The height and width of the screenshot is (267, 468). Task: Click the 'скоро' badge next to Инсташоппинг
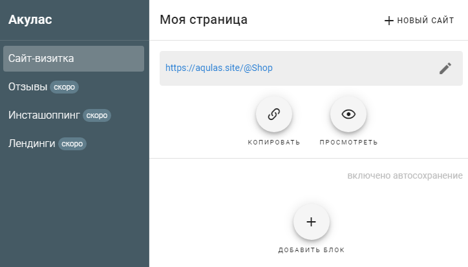(x=97, y=115)
